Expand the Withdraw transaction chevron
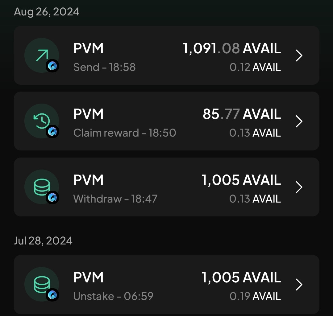 coord(298,187)
